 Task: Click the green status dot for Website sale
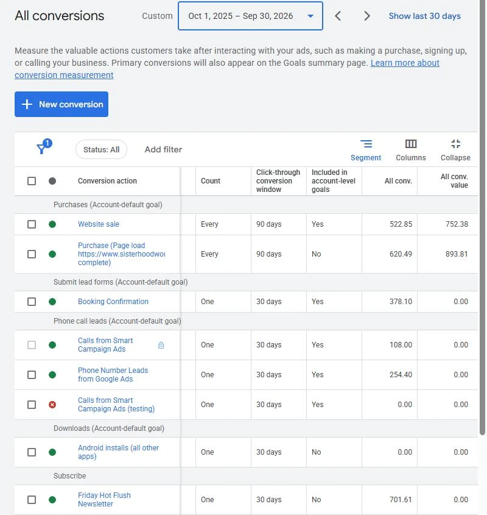[x=52, y=224]
